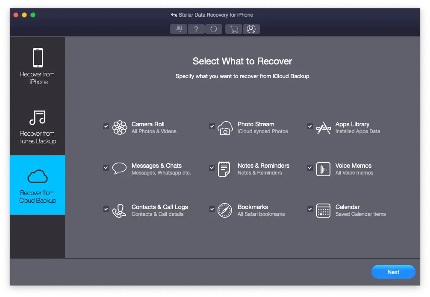Click the 'Stellar Data Recovery for iPhone' window title

[x=216, y=15]
